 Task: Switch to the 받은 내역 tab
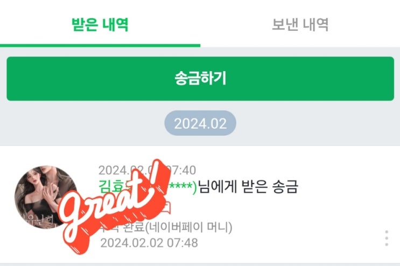[100, 25]
